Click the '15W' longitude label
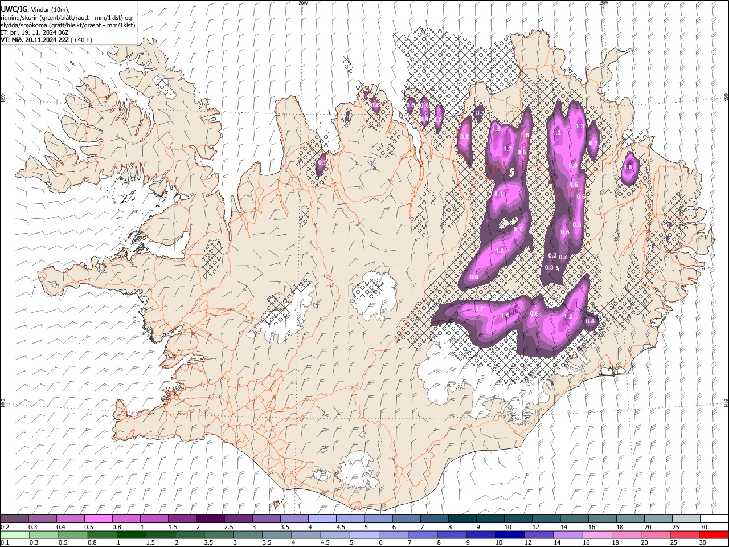Image resolution: width=729 pixels, height=547 pixels. [603, 3]
